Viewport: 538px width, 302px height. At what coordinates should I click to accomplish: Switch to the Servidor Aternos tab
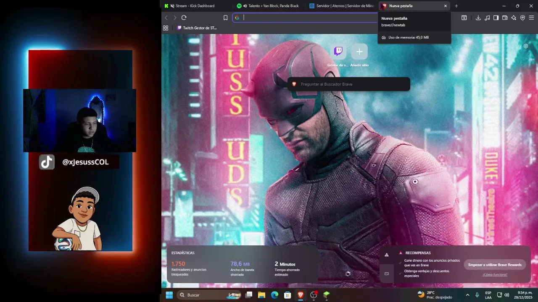[x=341, y=6]
